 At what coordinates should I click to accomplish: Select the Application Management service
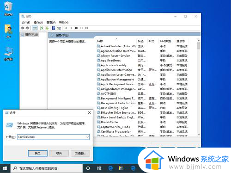click(142, 80)
